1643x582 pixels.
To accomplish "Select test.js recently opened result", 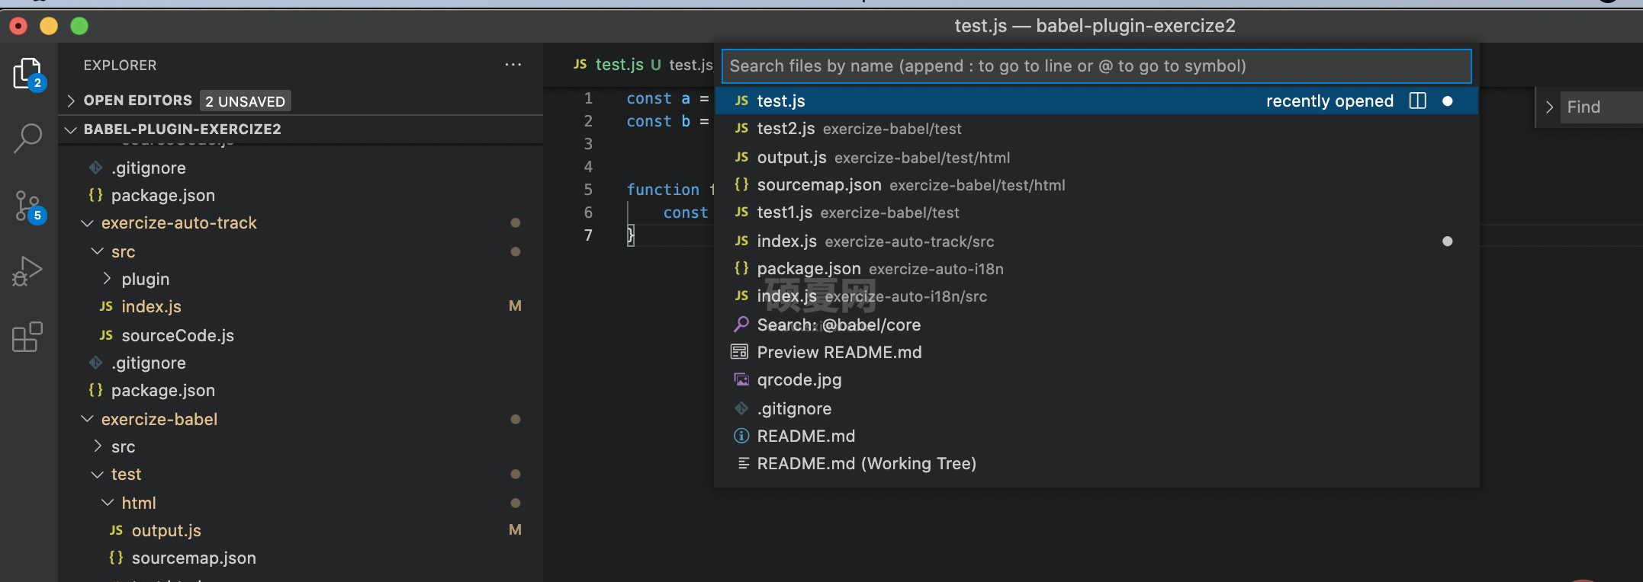I will click(x=1096, y=101).
